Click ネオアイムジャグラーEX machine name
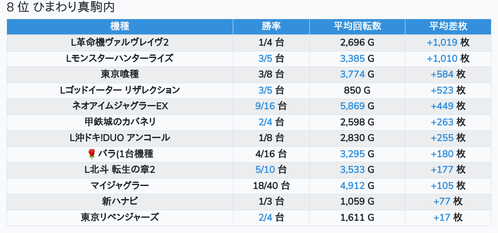 (x=120, y=106)
